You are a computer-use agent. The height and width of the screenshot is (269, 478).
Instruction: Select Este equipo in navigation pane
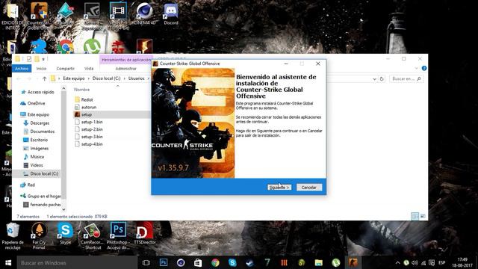pyautogui.click(x=38, y=114)
